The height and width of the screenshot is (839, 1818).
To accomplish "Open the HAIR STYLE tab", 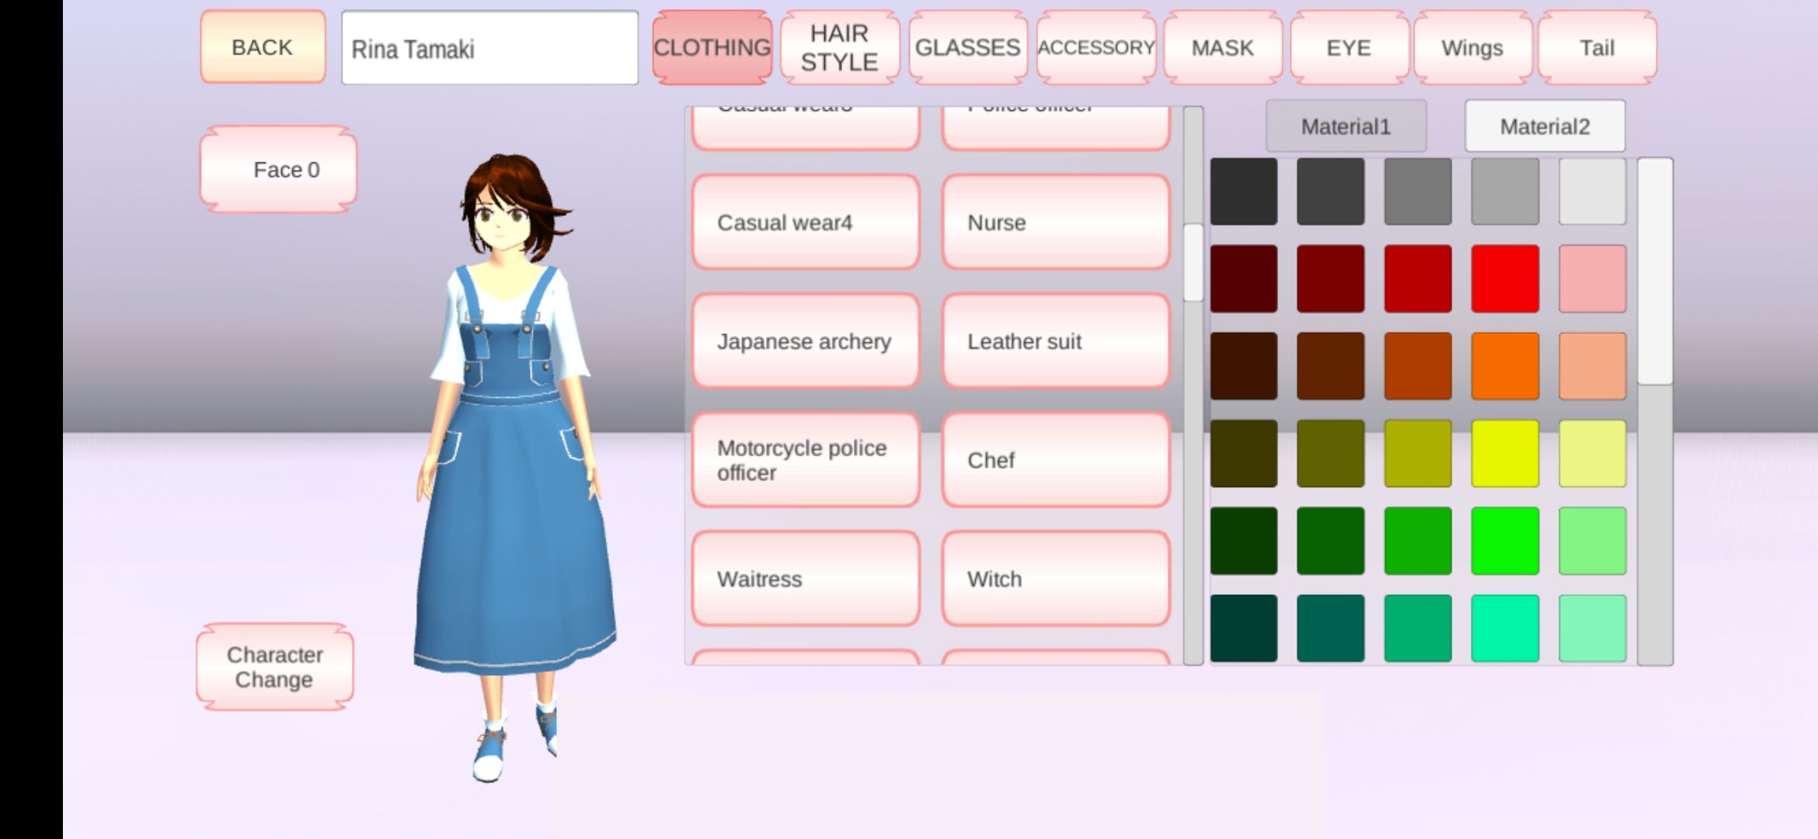I will (839, 47).
